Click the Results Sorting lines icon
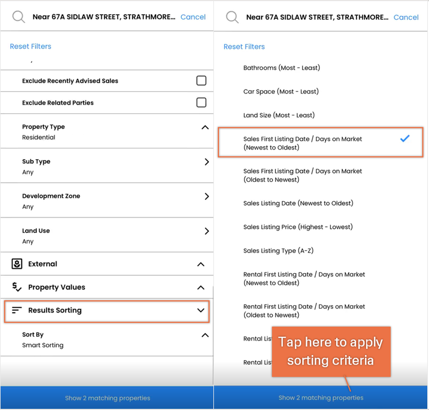This screenshot has width=429, height=410. click(x=16, y=310)
